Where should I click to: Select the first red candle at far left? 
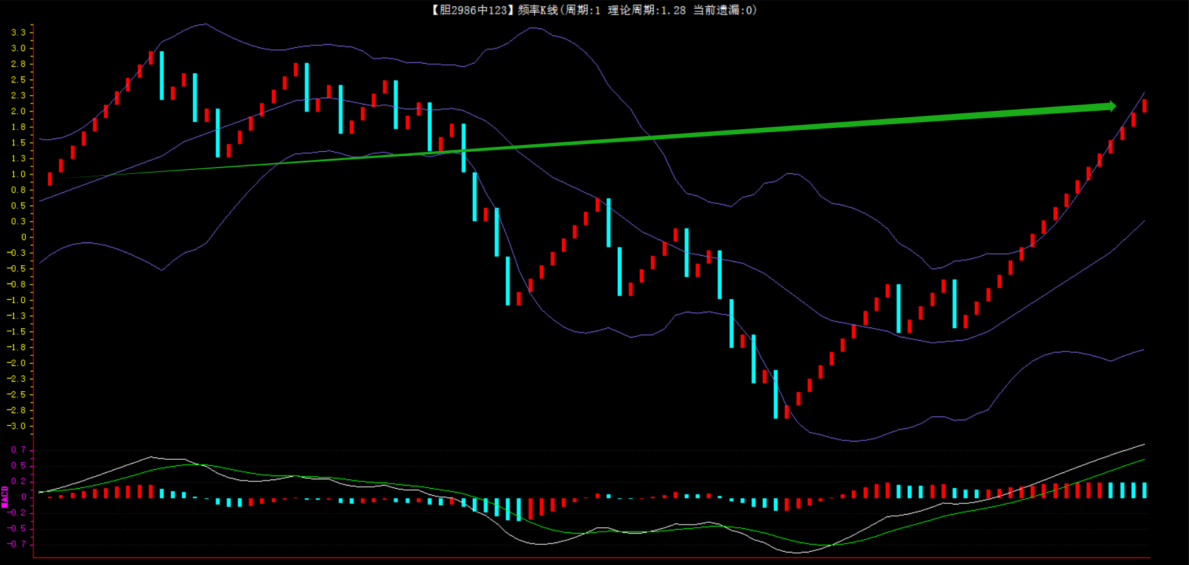tap(50, 179)
